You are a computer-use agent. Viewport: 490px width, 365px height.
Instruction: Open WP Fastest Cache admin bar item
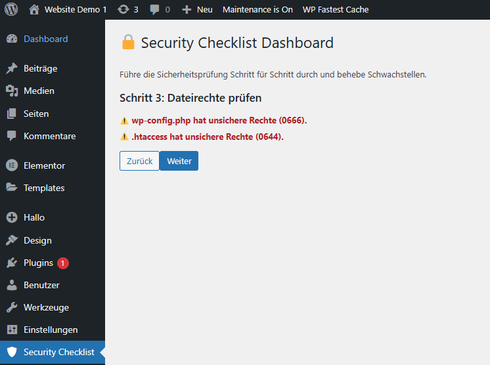coord(335,10)
